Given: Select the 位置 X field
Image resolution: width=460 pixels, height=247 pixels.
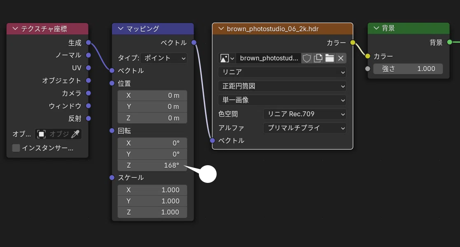Looking at the screenshot, I should (x=152, y=96).
